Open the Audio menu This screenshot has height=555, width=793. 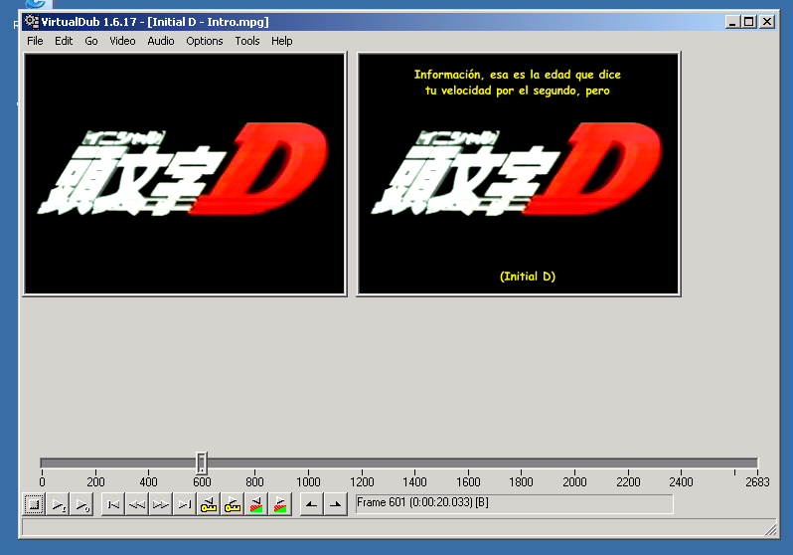161,41
